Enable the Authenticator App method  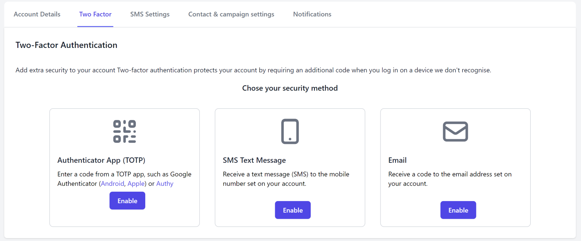(x=127, y=200)
